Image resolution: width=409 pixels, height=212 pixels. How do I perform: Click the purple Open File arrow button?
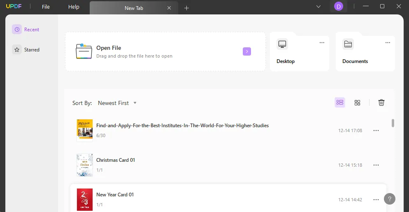pos(247,51)
